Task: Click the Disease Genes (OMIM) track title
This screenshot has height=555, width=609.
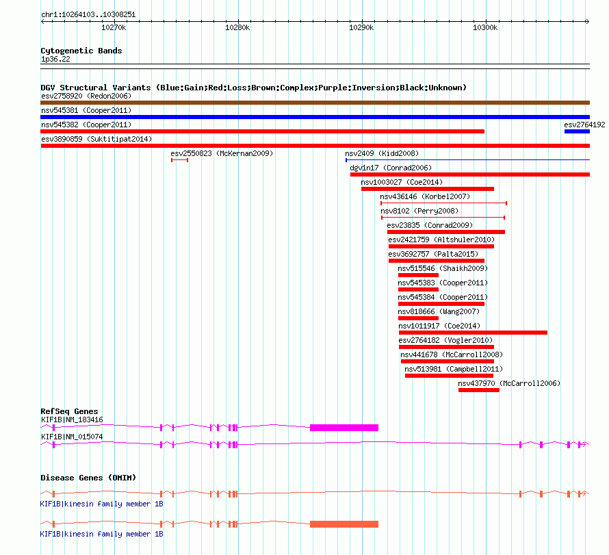Action: point(88,478)
